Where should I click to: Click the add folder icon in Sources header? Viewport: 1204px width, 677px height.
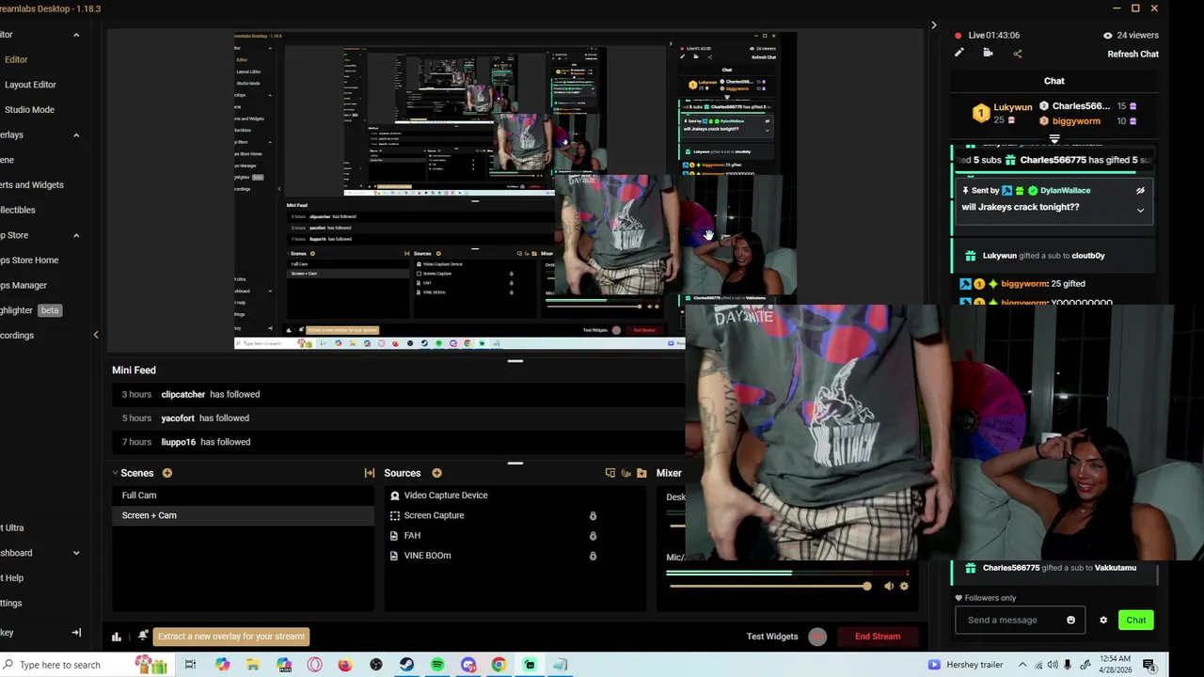(x=642, y=473)
